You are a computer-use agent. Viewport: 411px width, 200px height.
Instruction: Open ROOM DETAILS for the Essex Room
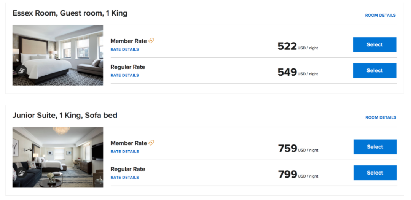tap(380, 16)
